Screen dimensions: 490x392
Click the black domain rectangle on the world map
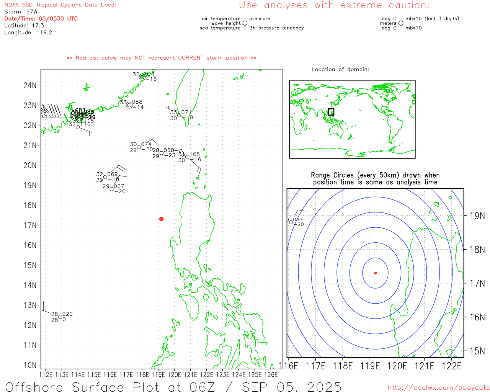331,112
